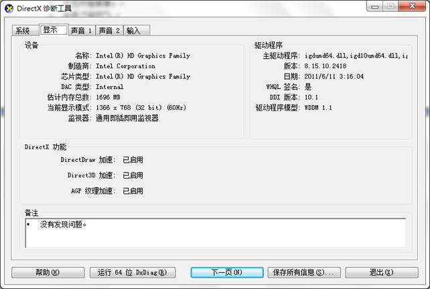The image size is (430, 289).
Task: Click chip type value after 芯片类型
Action: coord(143,76)
